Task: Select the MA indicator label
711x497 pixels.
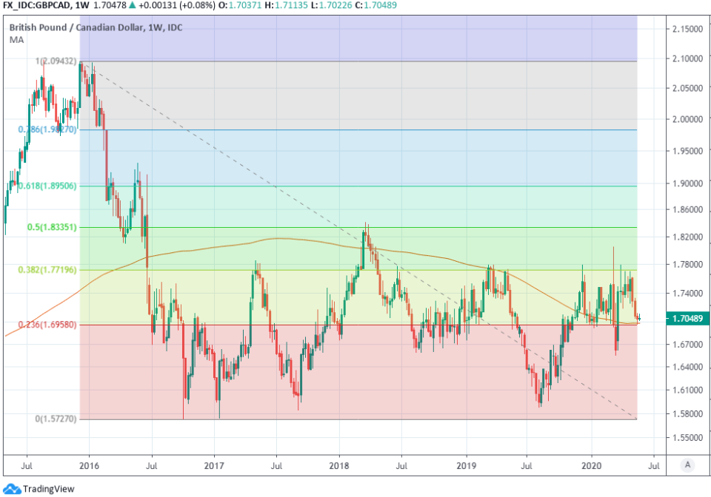Action: [x=16, y=40]
